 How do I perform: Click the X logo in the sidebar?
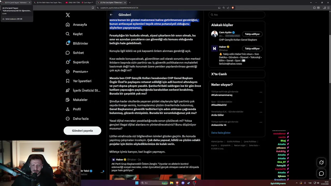pyautogui.click(x=68, y=15)
